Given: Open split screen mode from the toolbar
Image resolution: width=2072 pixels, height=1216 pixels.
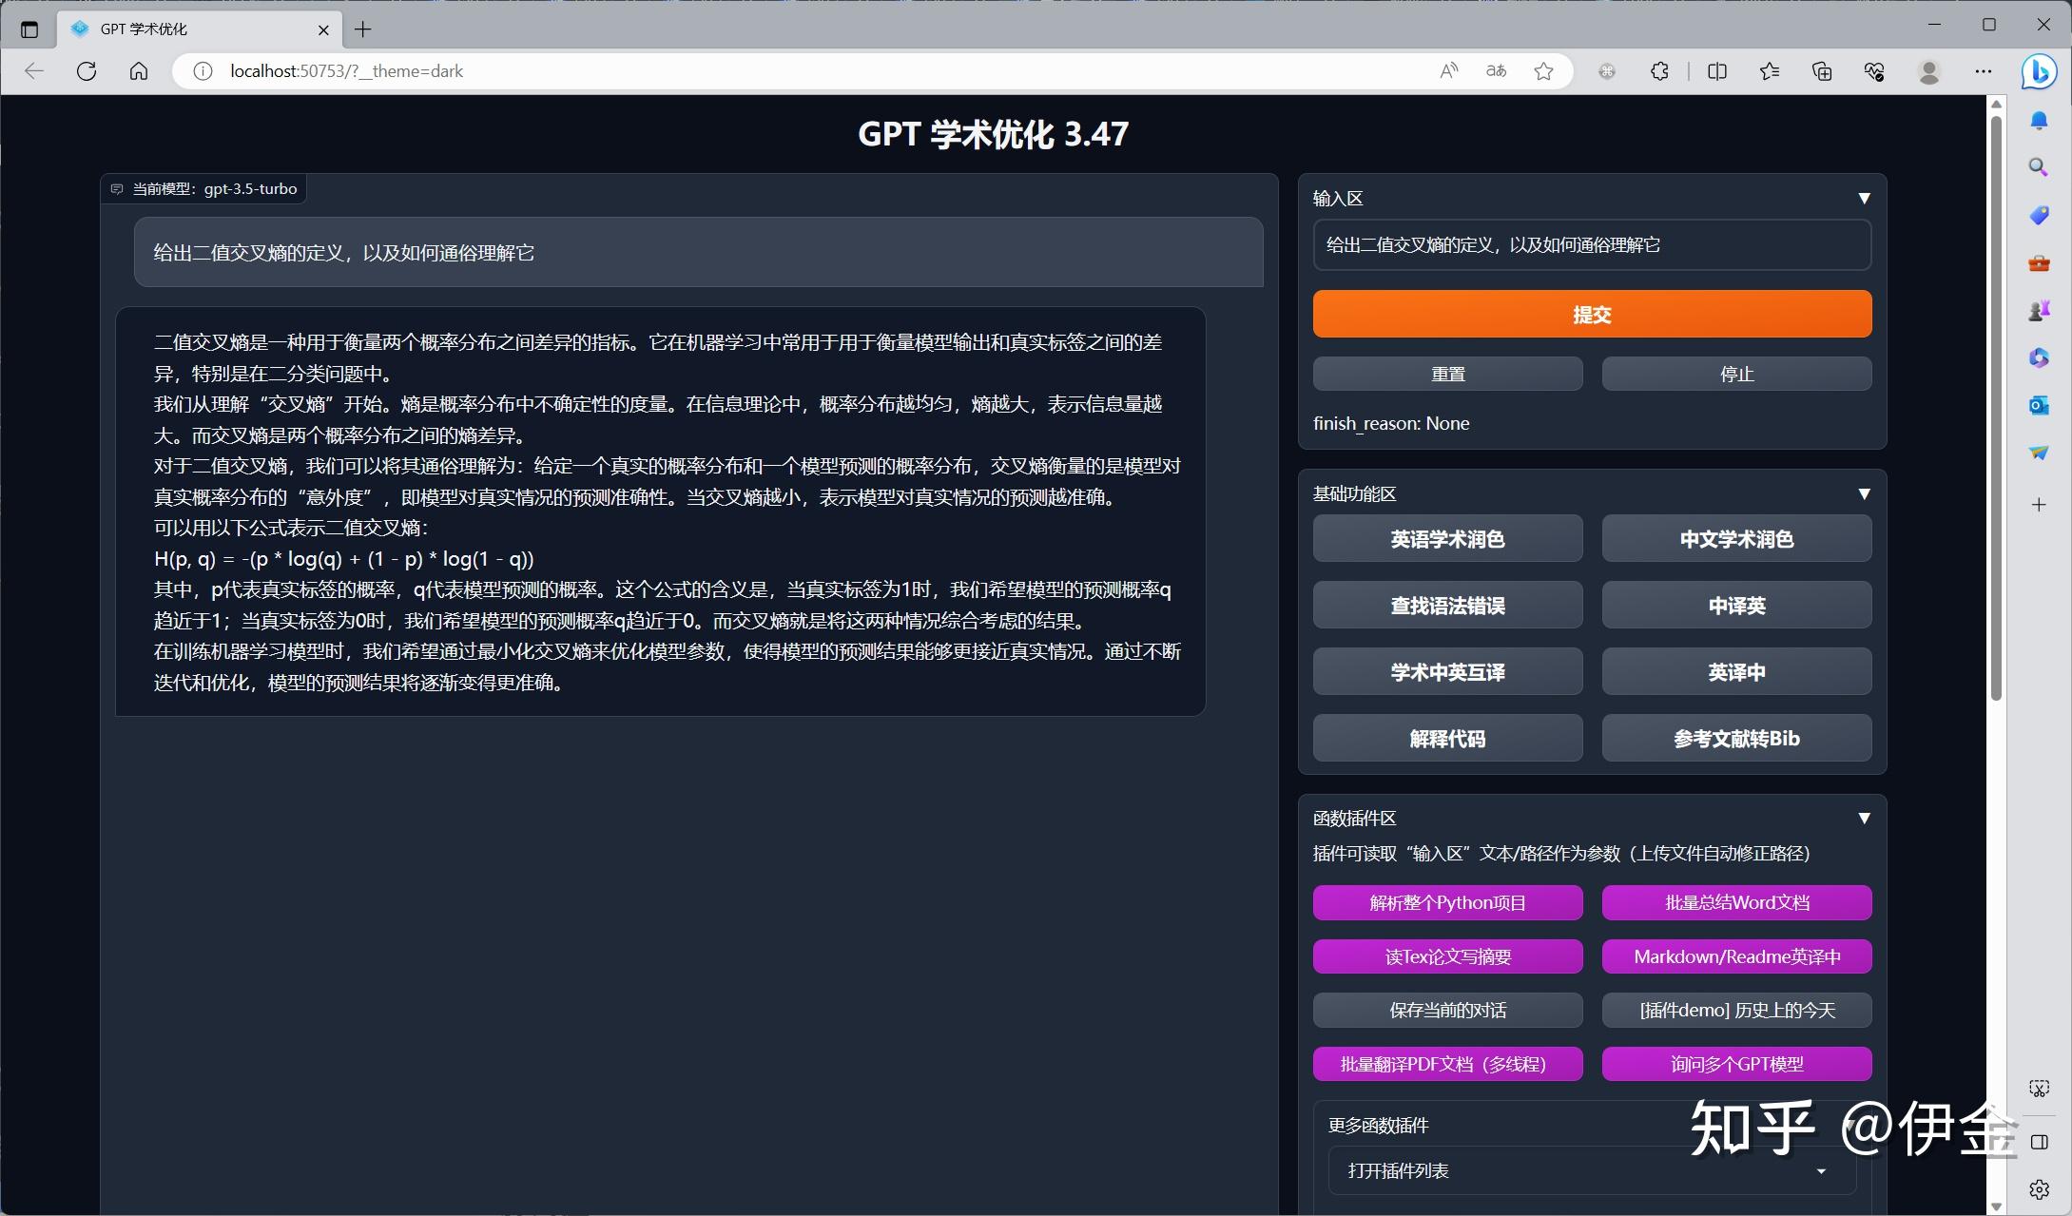Looking at the screenshot, I should 1717,71.
